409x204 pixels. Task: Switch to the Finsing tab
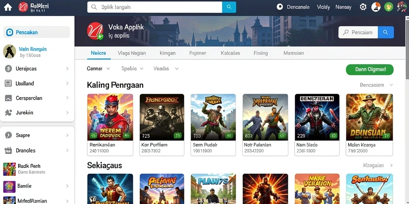coord(260,53)
